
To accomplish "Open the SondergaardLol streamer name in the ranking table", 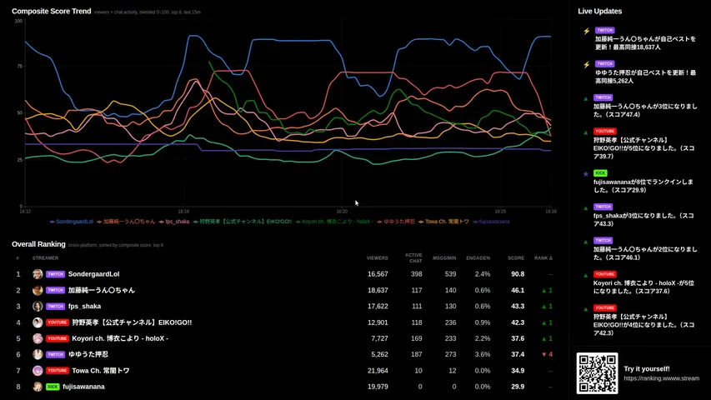I will (x=94, y=274).
